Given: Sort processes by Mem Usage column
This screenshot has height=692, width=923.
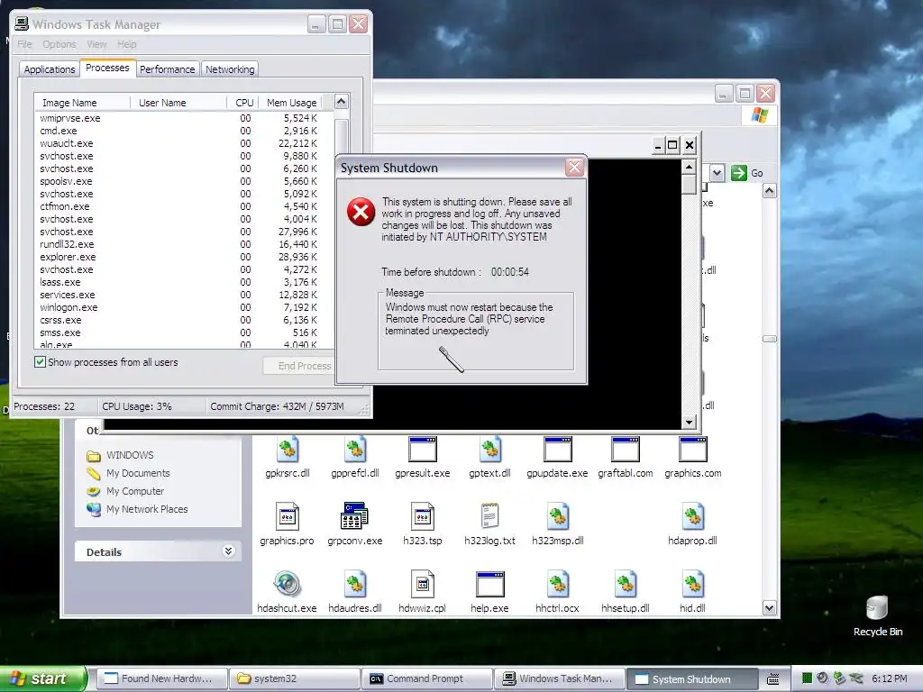Looking at the screenshot, I should click(291, 103).
